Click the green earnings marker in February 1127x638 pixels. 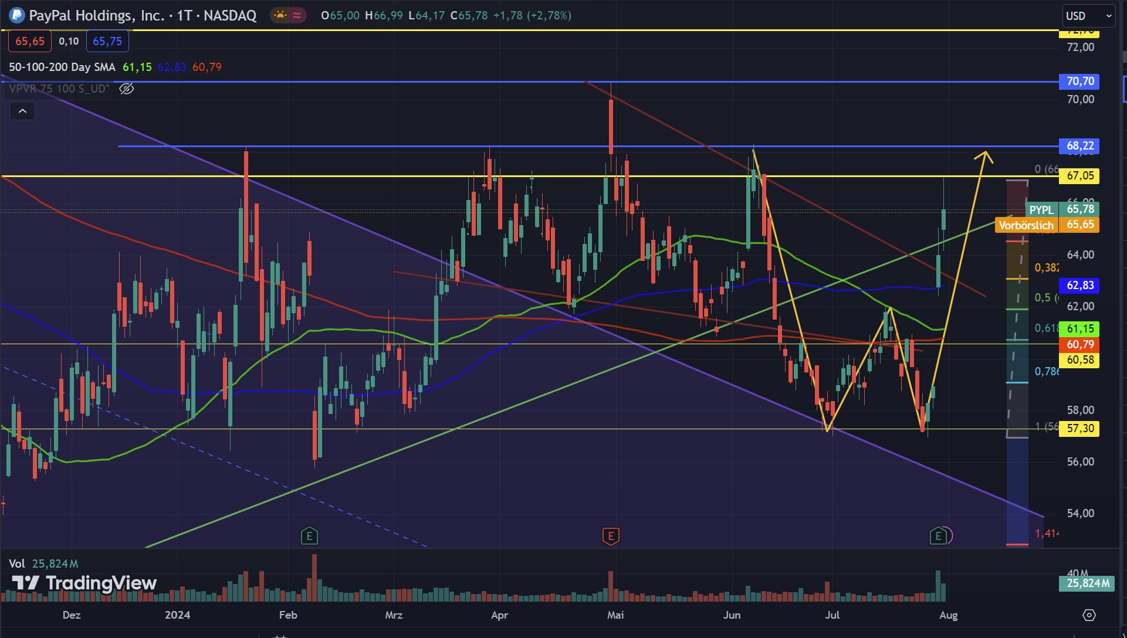[x=309, y=536]
